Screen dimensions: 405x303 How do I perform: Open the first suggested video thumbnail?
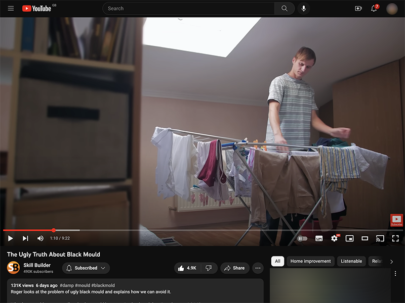330,285
